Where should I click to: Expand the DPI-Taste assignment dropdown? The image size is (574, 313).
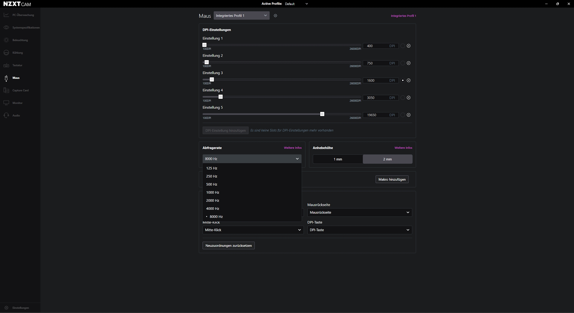pos(359,230)
